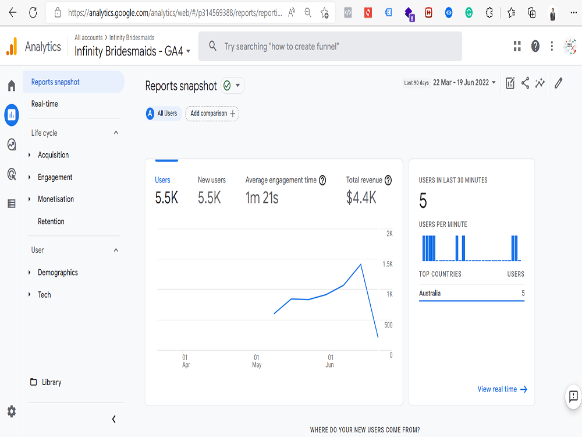The height and width of the screenshot is (437, 582).
Task: Click Customise report pencil icon
Action: pos(559,83)
